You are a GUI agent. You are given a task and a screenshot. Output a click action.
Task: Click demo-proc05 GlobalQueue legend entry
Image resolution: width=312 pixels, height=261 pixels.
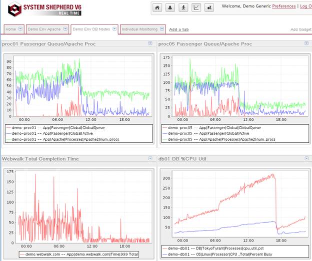211,128
